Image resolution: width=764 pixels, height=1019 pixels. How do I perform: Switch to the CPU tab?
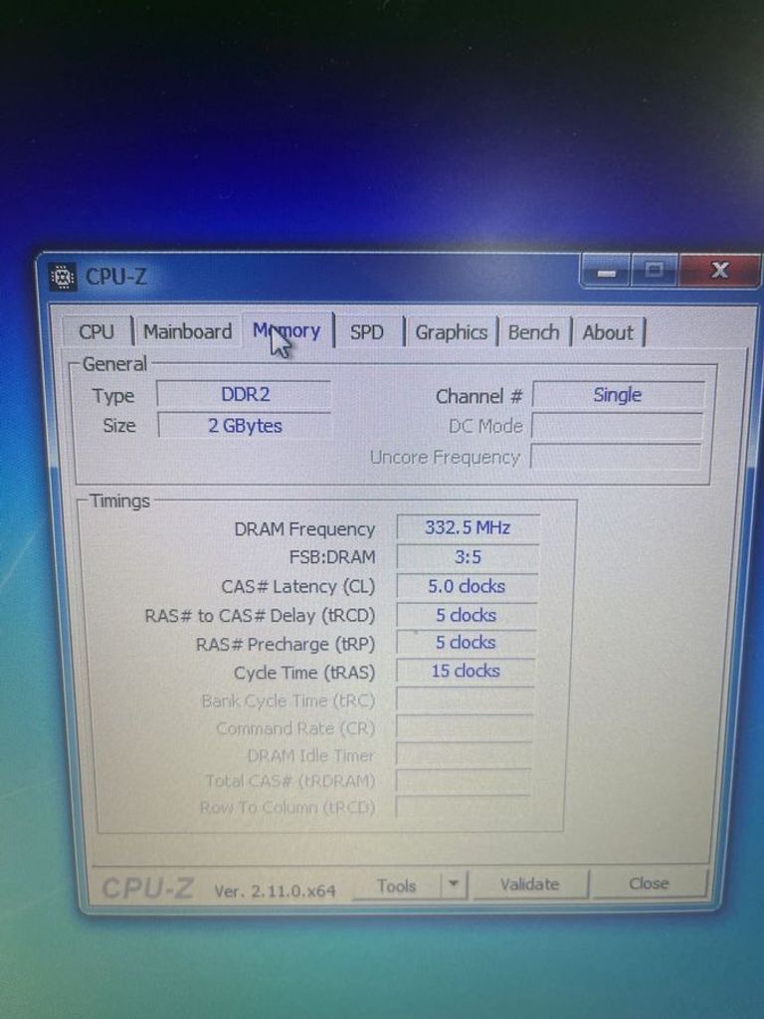(x=96, y=332)
